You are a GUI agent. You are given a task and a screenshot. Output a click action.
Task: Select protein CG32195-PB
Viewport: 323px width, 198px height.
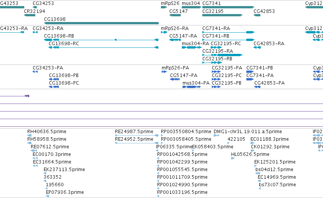coord(227,83)
